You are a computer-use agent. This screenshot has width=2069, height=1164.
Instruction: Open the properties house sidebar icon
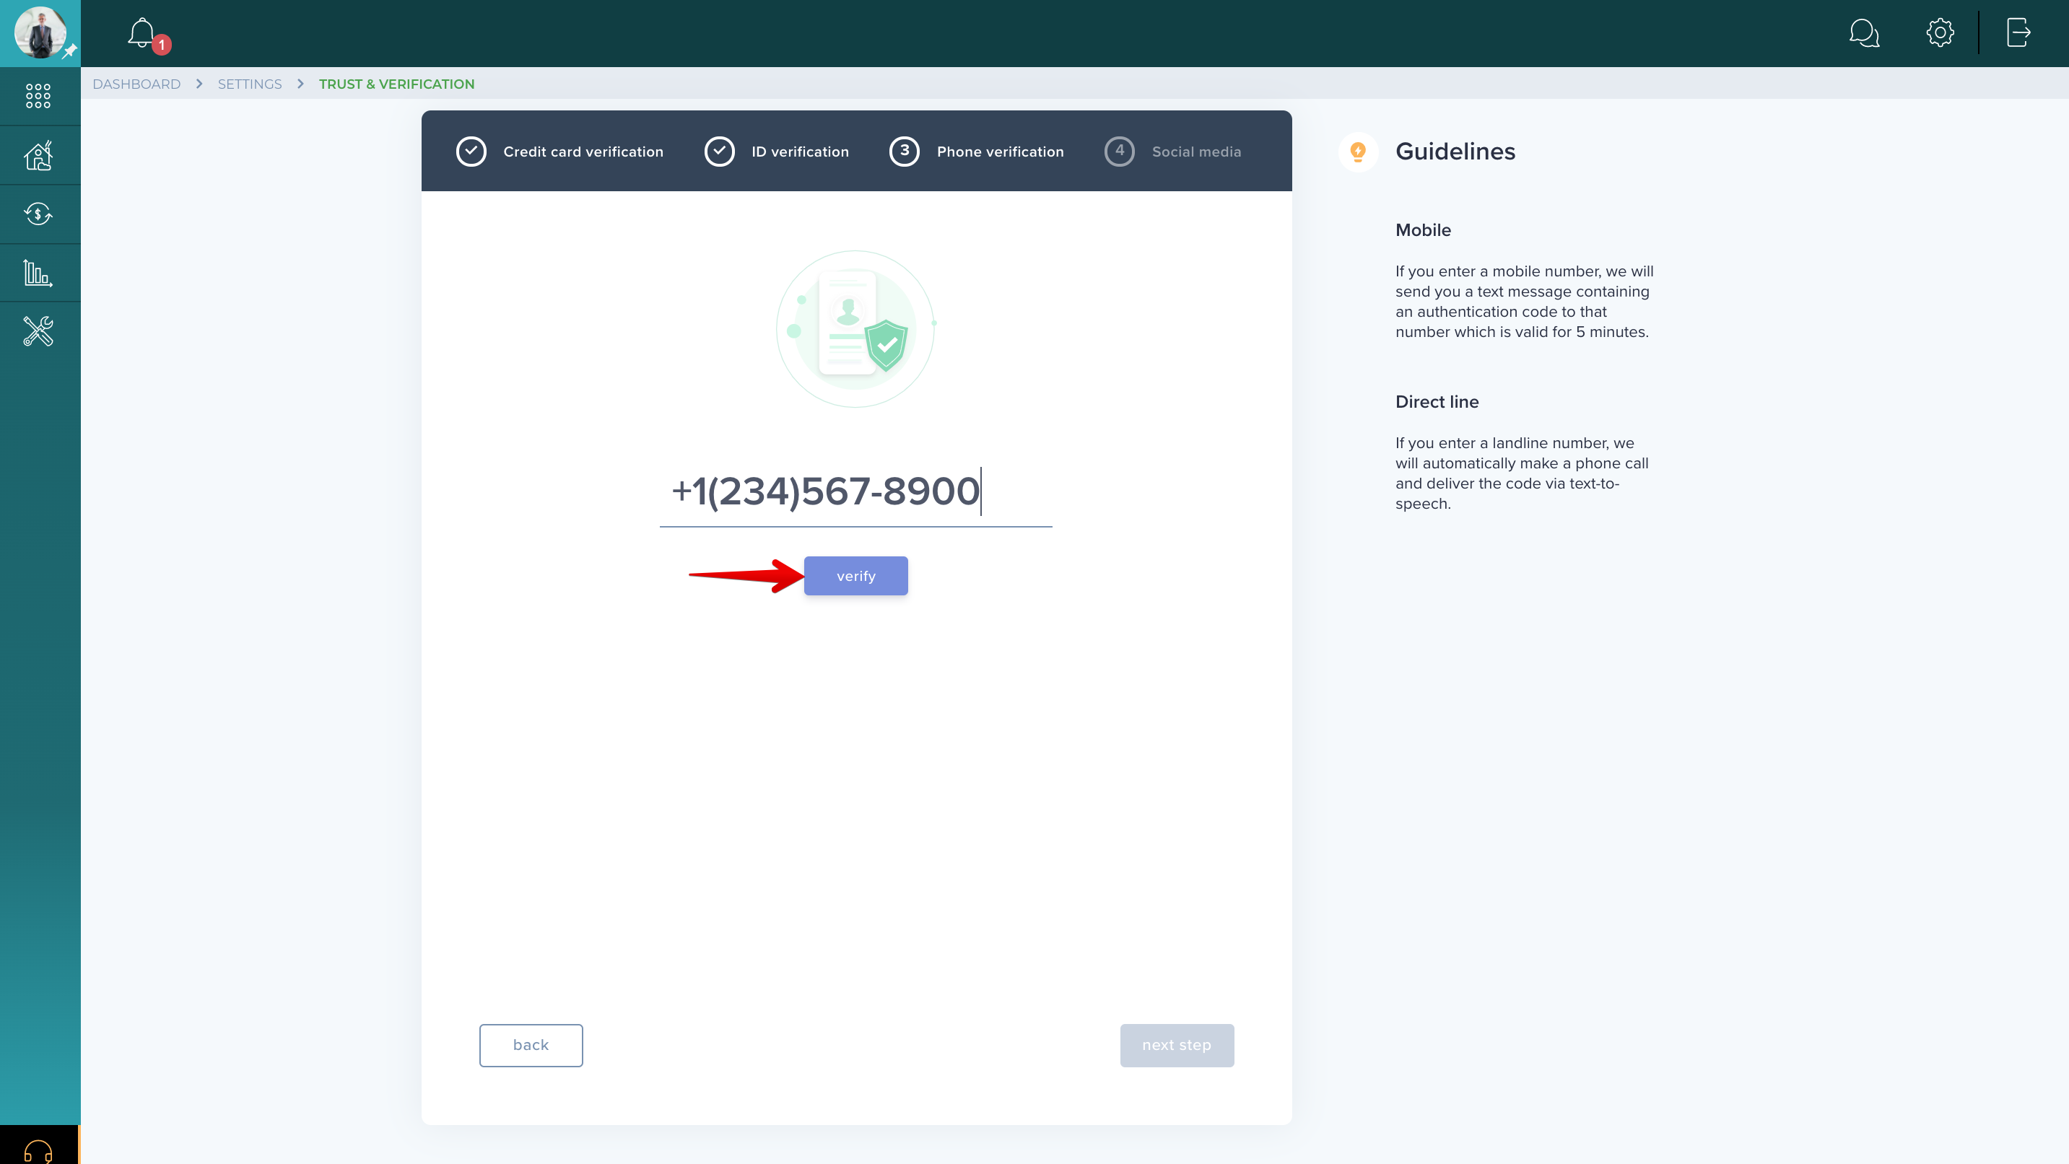[38, 156]
